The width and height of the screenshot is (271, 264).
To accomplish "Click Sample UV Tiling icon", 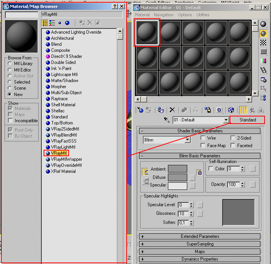I will [x=263, y=51].
